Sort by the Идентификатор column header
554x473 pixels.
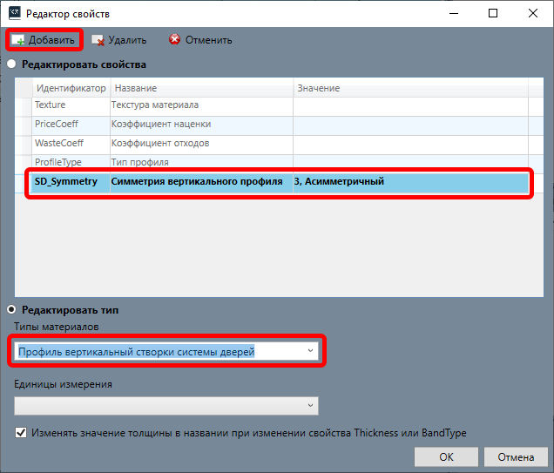(x=71, y=88)
